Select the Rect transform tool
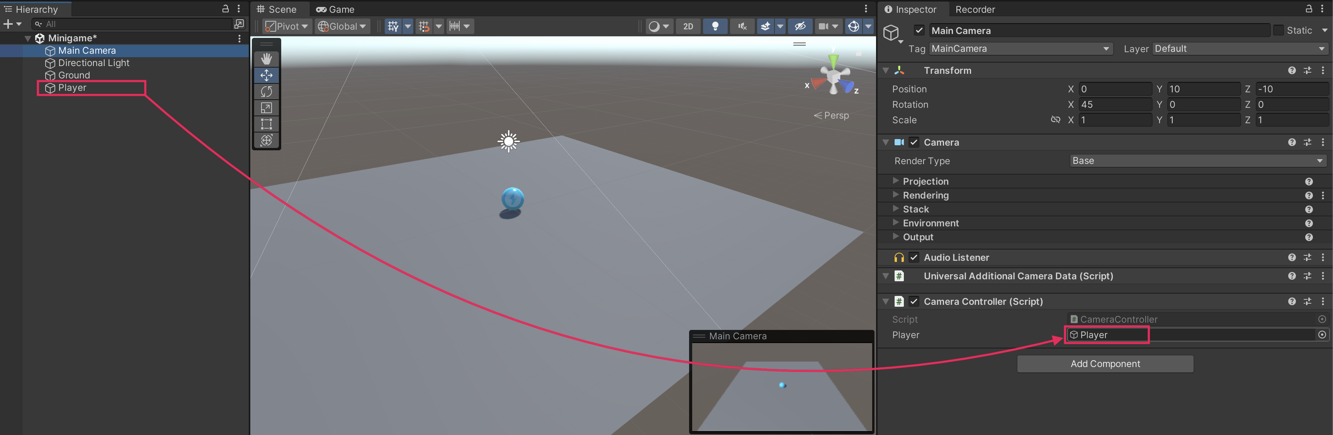Viewport: 1333px width, 435px height. click(266, 124)
